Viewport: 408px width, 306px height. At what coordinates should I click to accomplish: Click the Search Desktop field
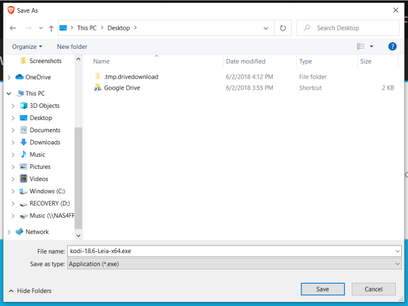pyautogui.click(x=348, y=28)
